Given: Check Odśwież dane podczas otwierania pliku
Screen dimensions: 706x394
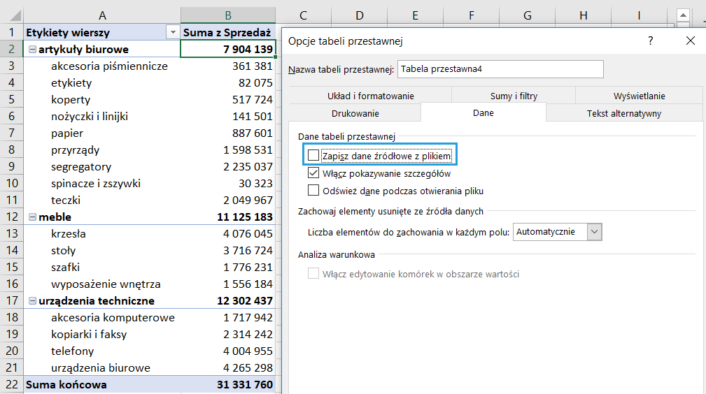Looking at the screenshot, I should click(x=313, y=191).
